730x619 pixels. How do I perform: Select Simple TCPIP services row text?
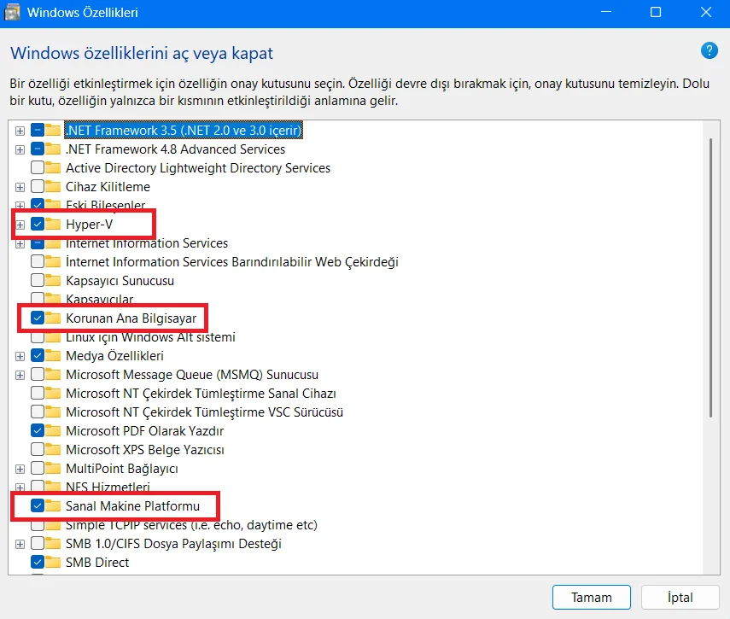point(191,525)
